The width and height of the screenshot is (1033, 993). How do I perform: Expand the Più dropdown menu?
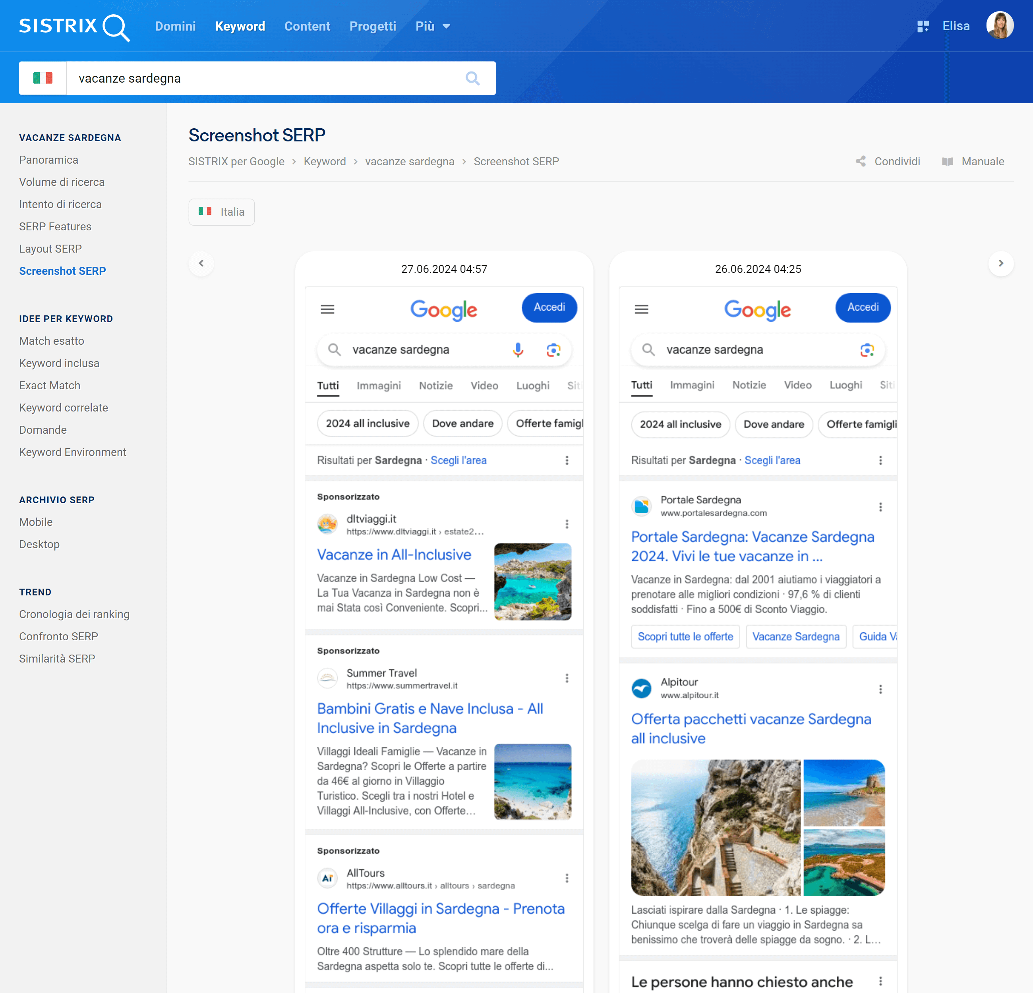pos(432,26)
